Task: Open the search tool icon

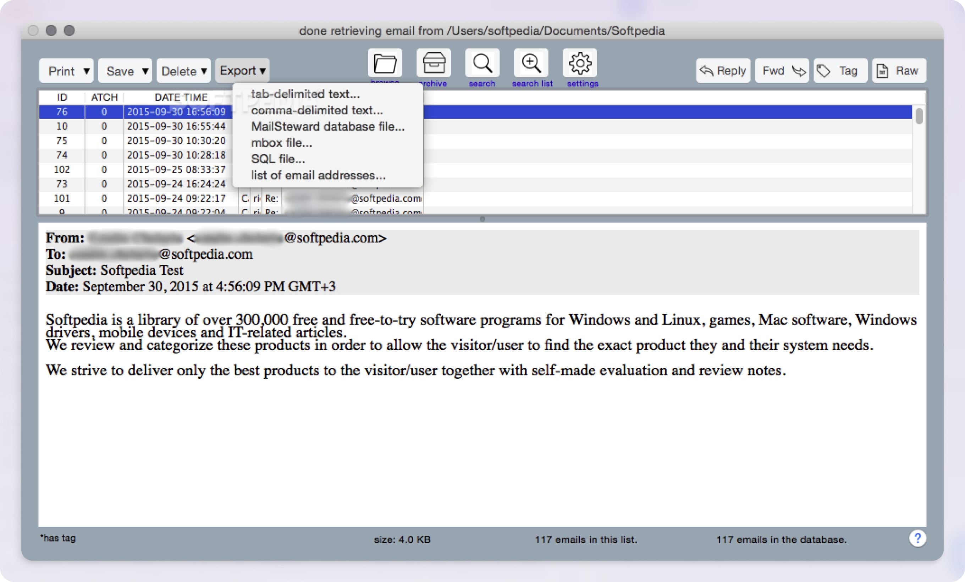Action: tap(482, 63)
